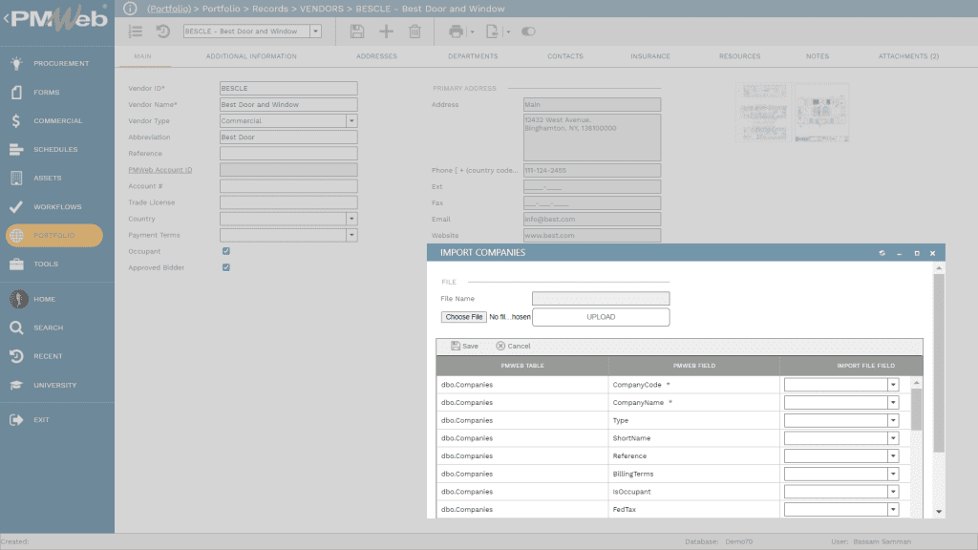Click the PMWeb Account ID link

tap(160, 170)
